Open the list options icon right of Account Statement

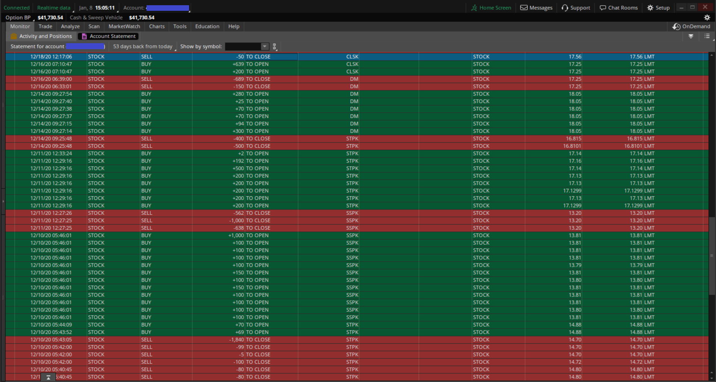click(707, 36)
